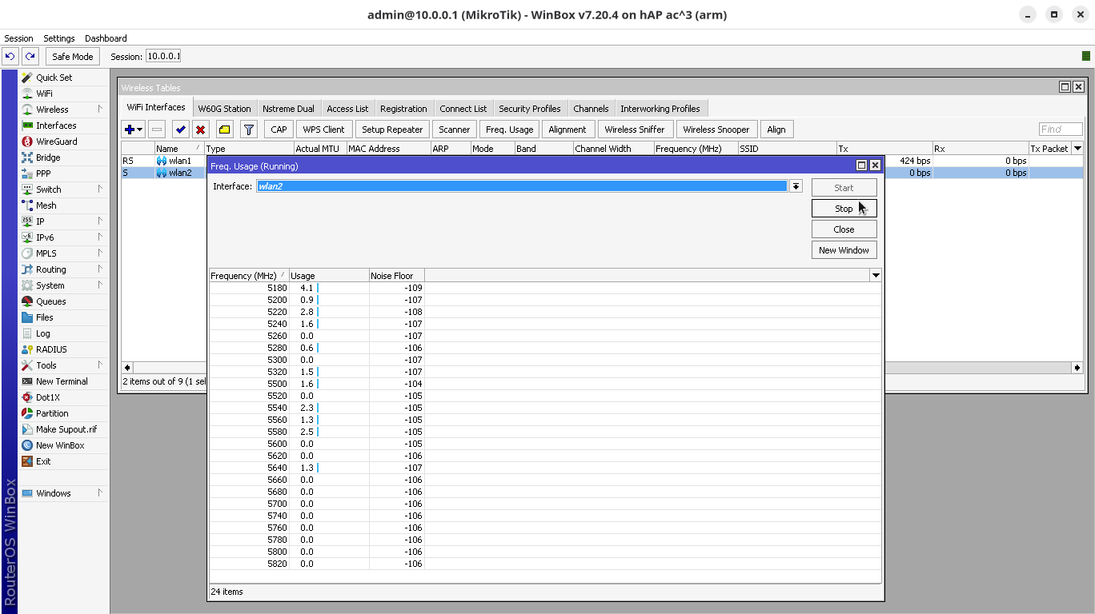Click the yellow comment icon

[x=225, y=130]
